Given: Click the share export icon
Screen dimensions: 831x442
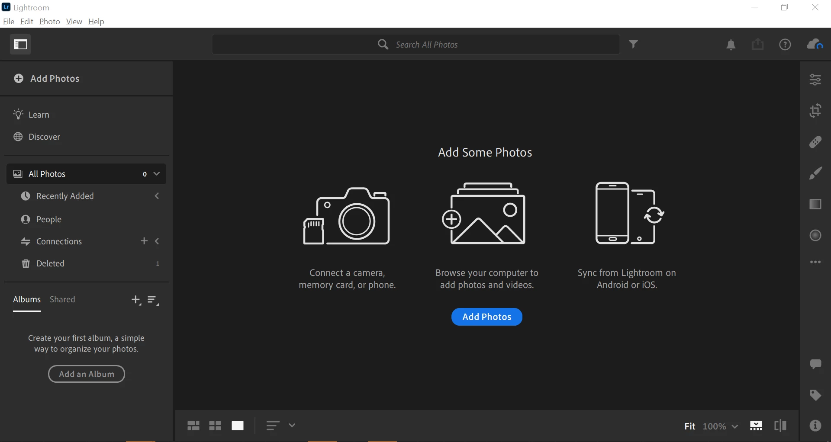Looking at the screenshot, I should coord(758,44).
